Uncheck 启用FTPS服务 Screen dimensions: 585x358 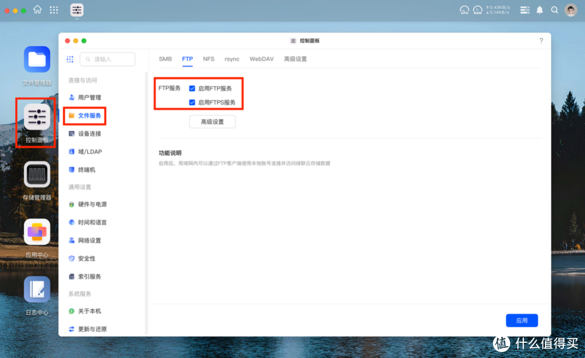point(192,102)
